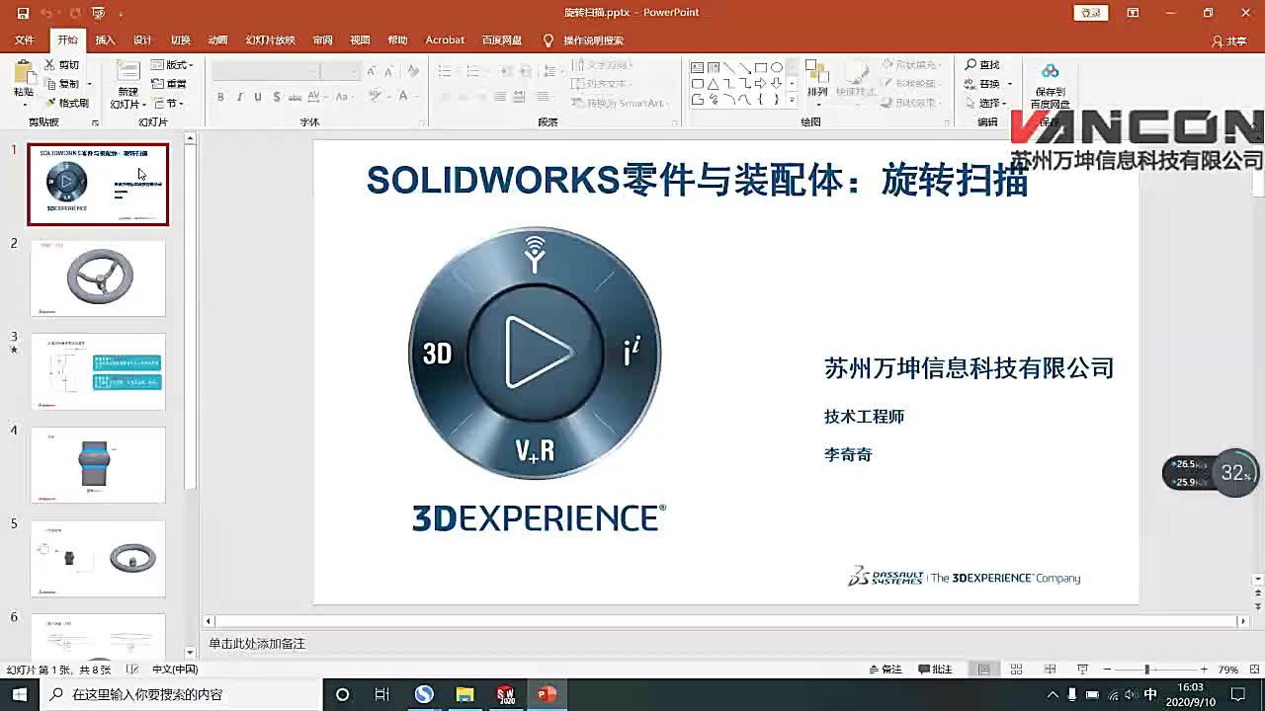
Task: Click the Notes (备注) status bar button
Action: click(885, 670)
